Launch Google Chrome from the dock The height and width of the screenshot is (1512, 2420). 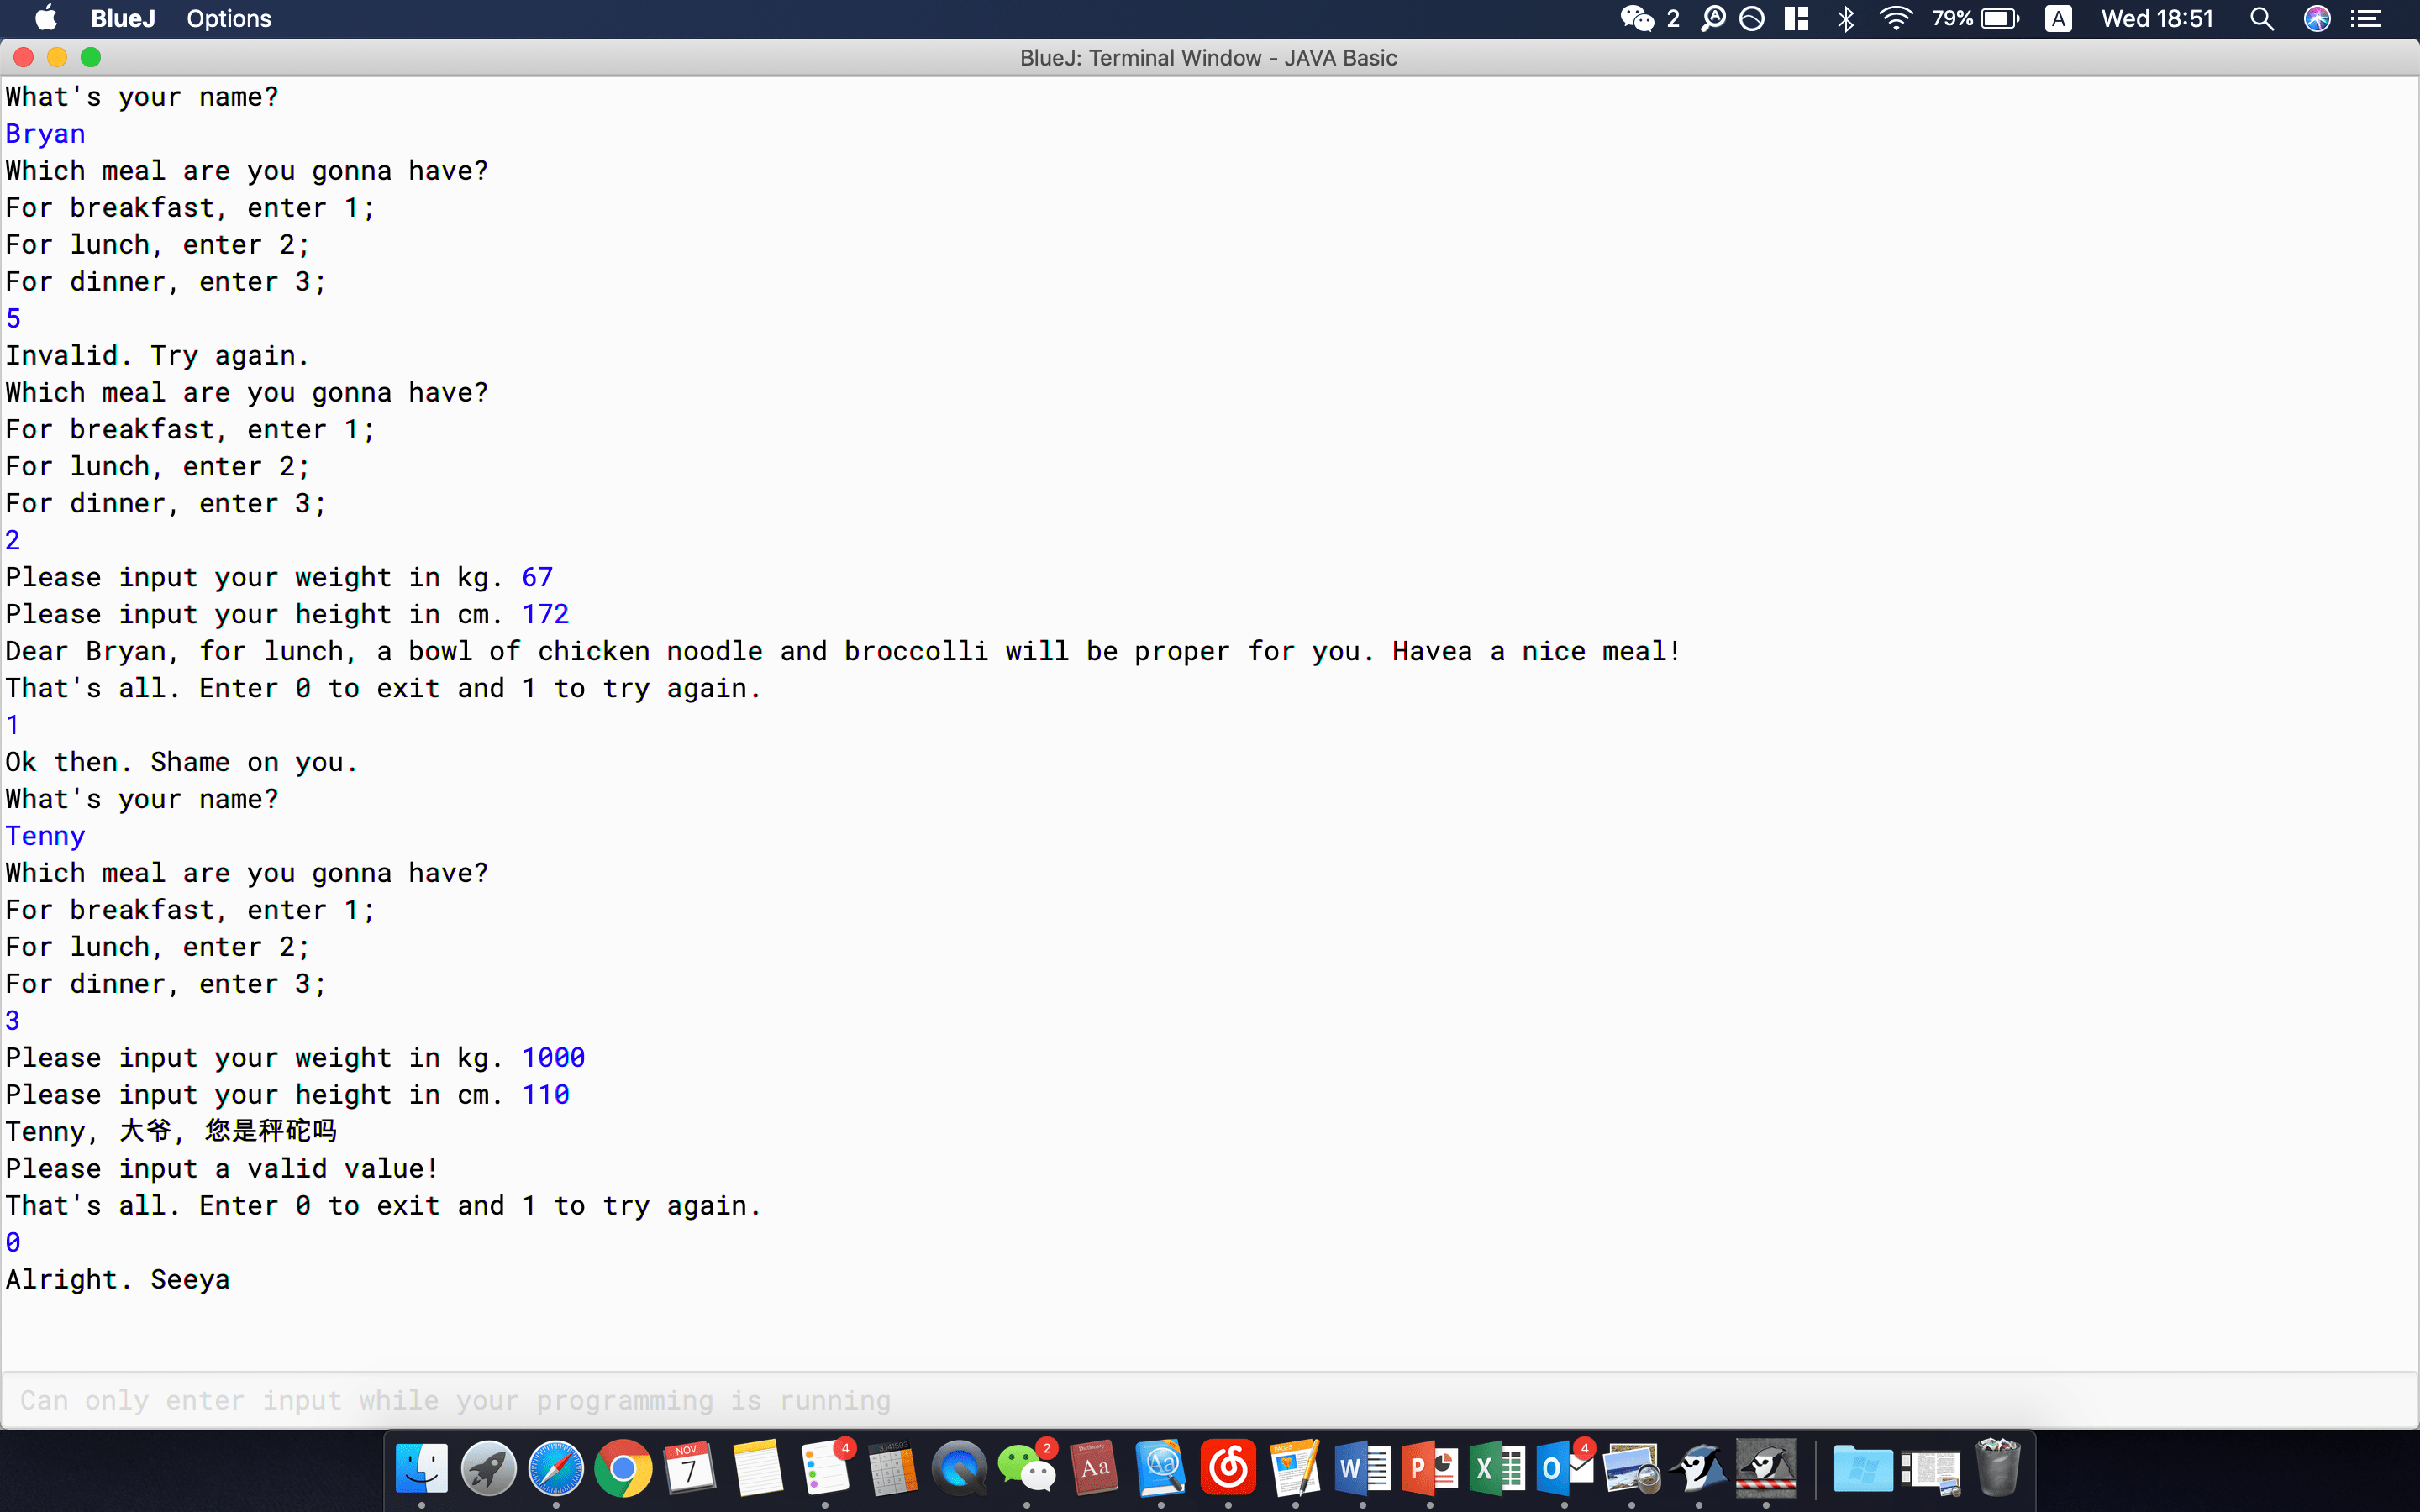[x=623, y=1469]
